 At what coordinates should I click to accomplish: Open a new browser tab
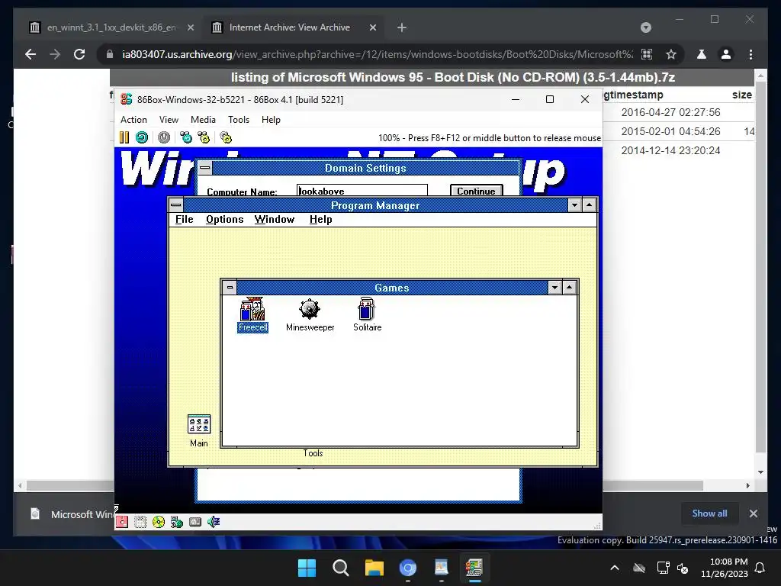[x=402, y=27]
